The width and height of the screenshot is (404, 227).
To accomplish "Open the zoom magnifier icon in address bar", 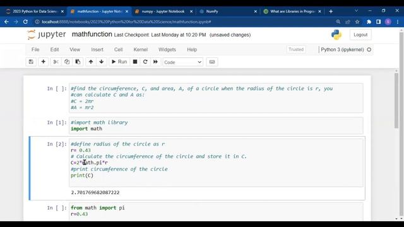I will point(338,22).
